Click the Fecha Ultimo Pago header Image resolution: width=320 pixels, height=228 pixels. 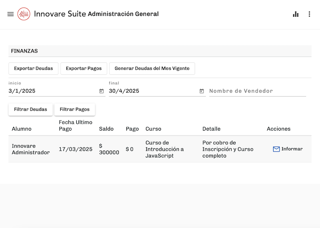76,125
